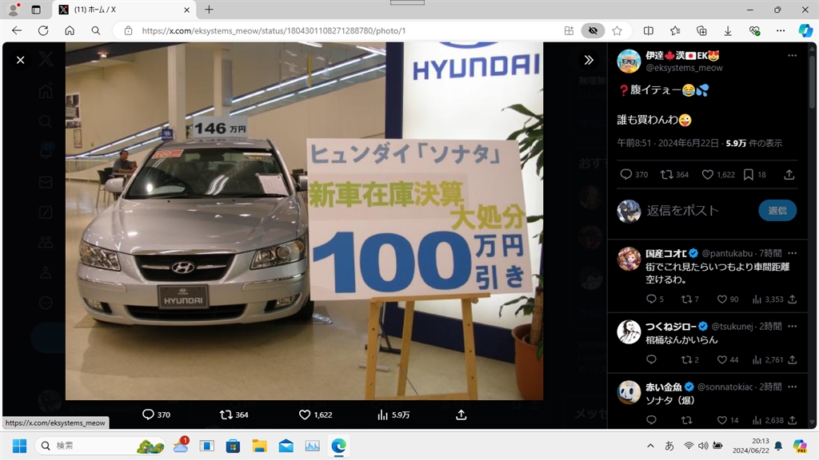This screenshot has width=819, height=460.
Task: Close the photo viewer with the X
Action: tap(20, 60)
